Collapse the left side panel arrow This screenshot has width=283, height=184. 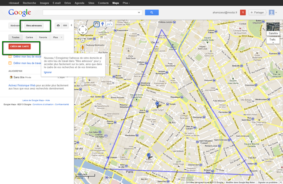click(71, 25)
